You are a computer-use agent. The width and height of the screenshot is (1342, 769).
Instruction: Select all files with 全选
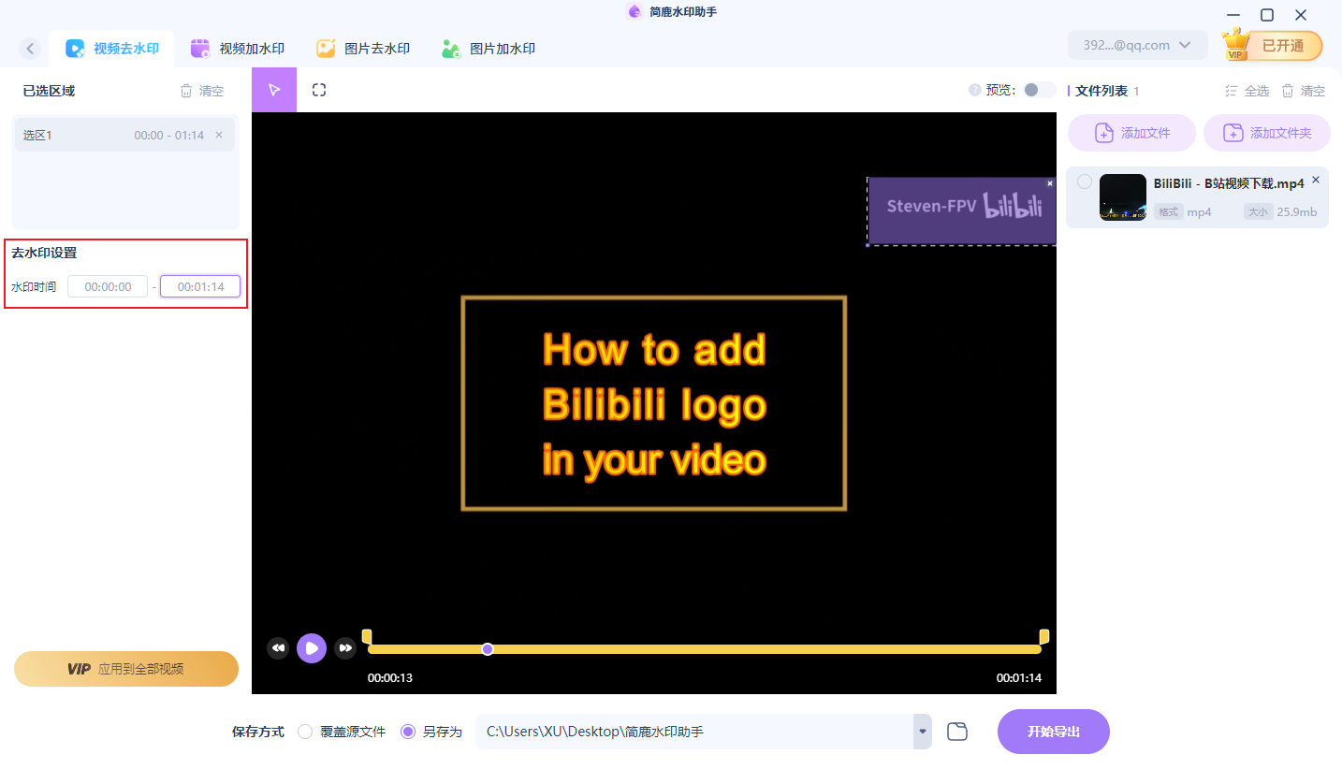1247,91
